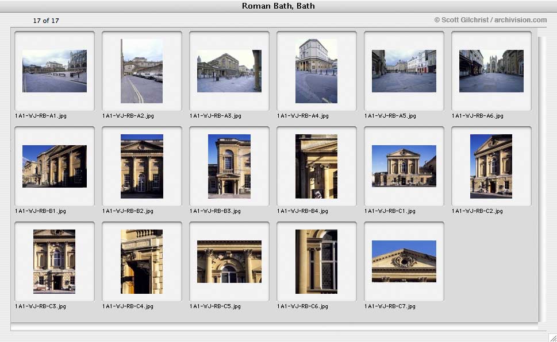The height and width of the screenshot is (342, 557).
Task: Open thumbnail 1A1-WJ-RB-A1.jpg street view
Action: 55,71
